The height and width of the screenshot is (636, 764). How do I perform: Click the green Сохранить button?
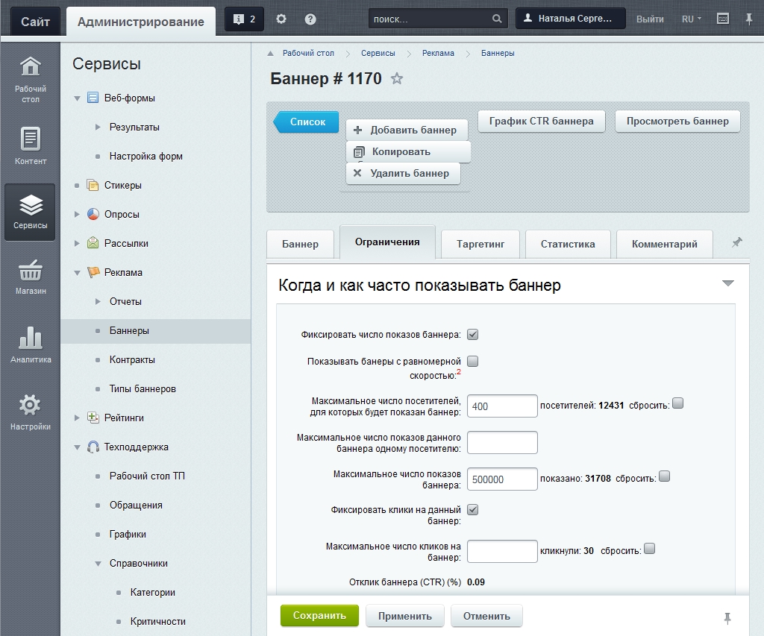click(x=319, y=616)
